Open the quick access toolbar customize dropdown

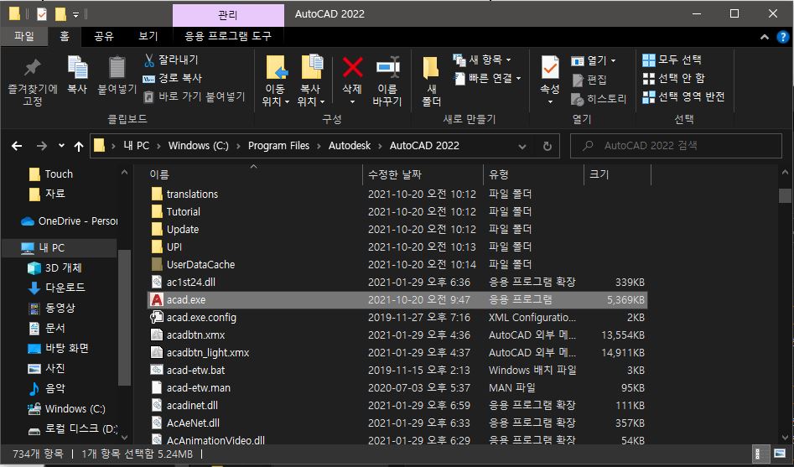76,14
